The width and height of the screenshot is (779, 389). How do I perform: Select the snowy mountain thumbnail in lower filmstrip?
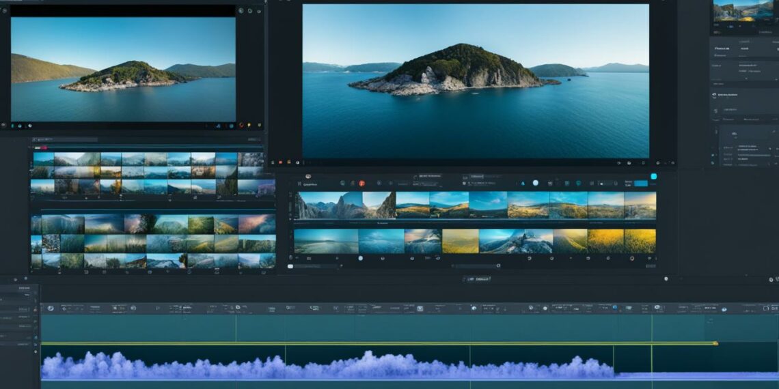(x=516, y=241)
